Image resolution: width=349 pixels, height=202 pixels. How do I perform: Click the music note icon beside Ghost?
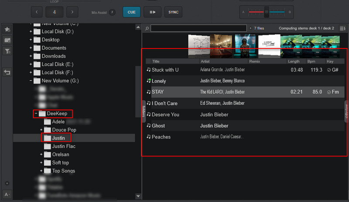[x=148, y=126]
